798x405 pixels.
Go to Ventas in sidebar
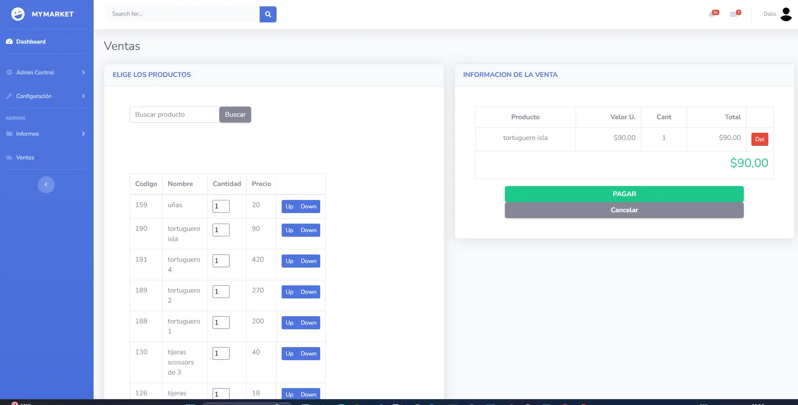point(25,157)
